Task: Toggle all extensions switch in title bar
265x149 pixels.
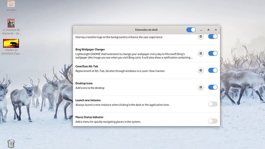Action: click(191, 30)
